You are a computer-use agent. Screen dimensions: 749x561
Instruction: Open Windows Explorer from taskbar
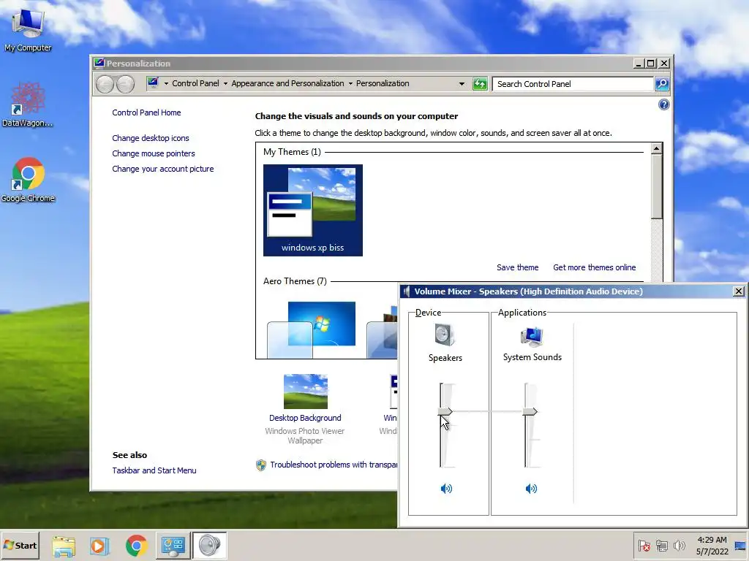click(64, 546)
